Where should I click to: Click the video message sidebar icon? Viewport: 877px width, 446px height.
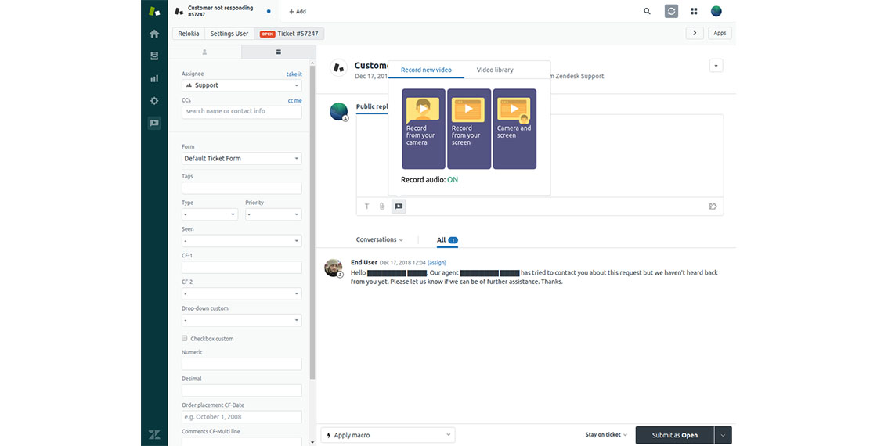pyautogui.click(x=154, y=123)
